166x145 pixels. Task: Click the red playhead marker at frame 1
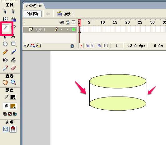click(x=80, y=22)
